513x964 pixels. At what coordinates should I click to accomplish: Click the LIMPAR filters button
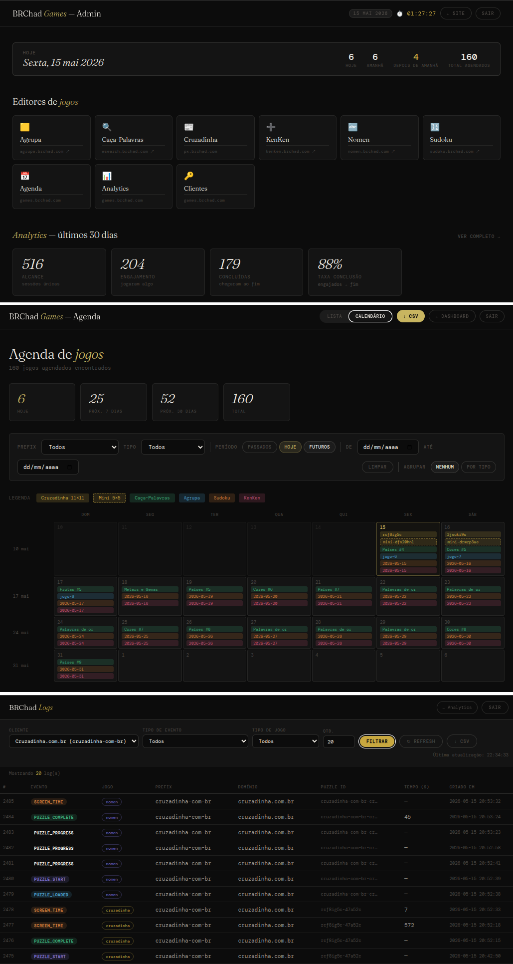377,467
